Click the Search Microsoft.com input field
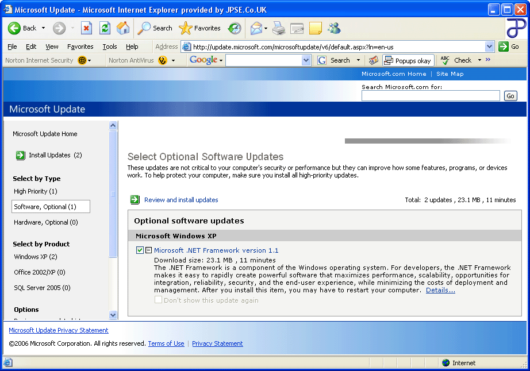 point(431,96)
